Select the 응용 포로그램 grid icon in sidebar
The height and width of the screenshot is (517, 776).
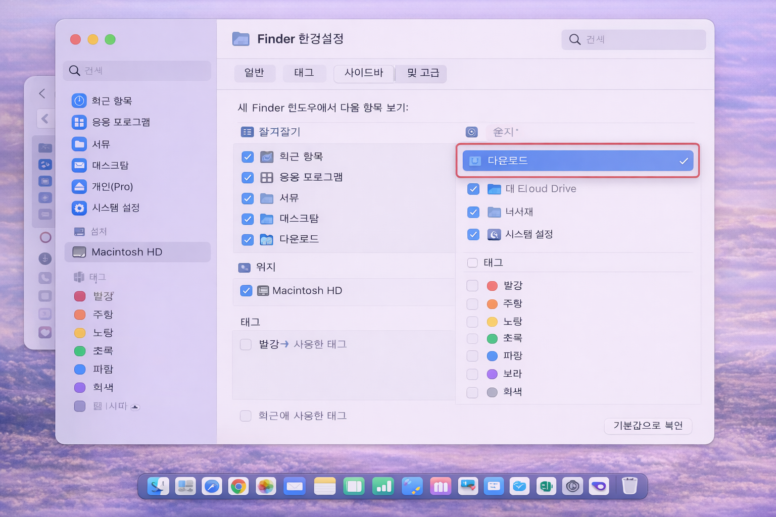[x=79, y=122]
